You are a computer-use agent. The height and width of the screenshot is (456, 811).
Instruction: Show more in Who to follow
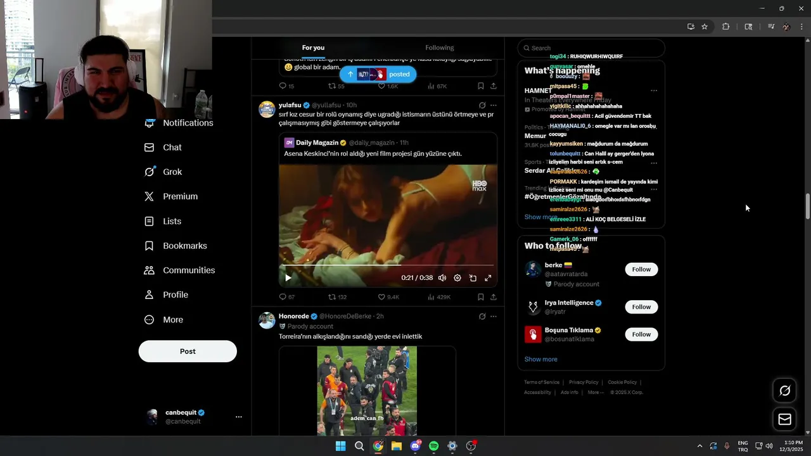click(x=541, y=359)
